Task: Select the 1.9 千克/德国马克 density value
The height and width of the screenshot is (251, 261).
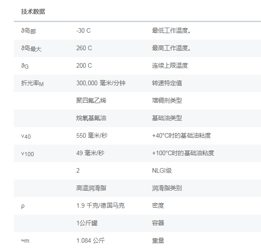Action: [x=100, y=206]
